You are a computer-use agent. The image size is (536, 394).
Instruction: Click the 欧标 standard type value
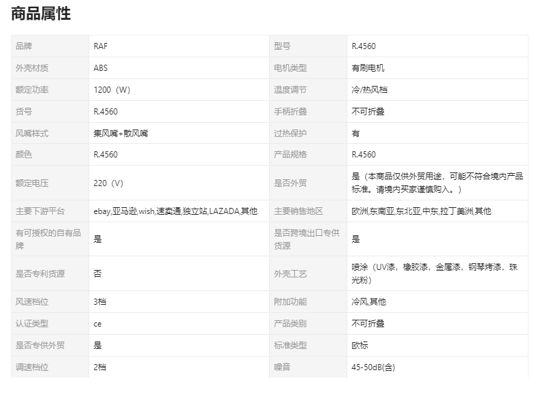coord(360,346)
